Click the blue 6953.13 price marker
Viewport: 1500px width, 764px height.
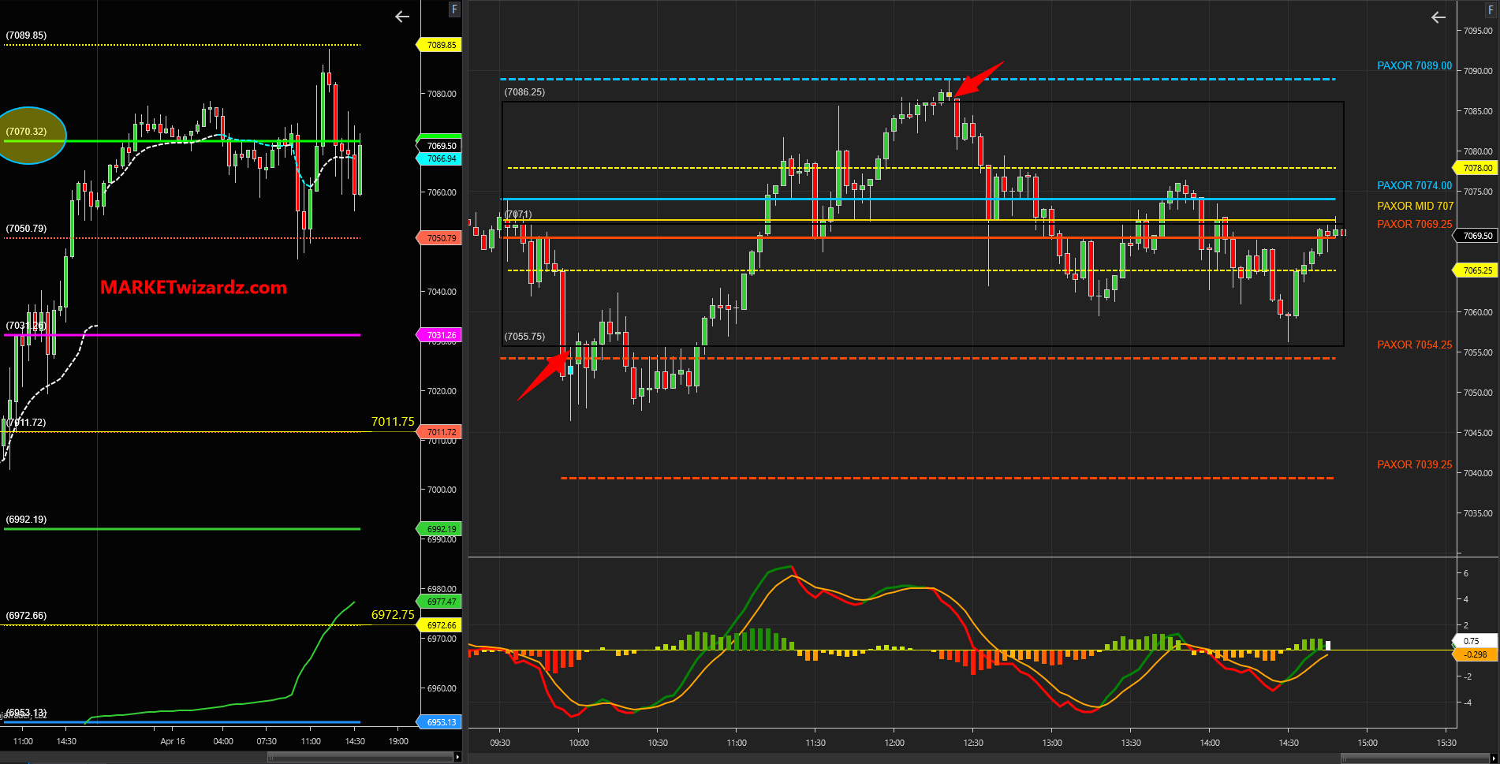coord(441,722)
